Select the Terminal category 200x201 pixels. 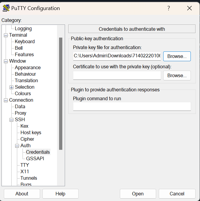tap(18, 35)
